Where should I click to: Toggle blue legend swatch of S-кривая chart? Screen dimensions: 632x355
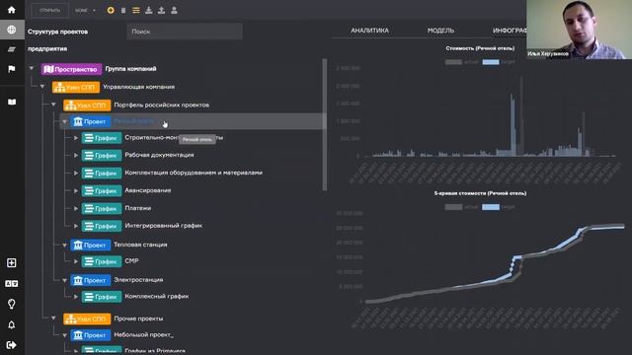click(491, 207)
